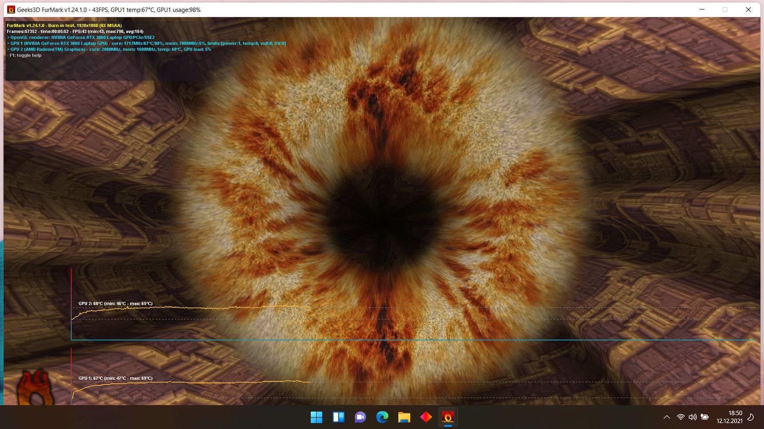Screen dimensions: 764x429
Task: Close the FurMark window
Action: coord(748,9)
